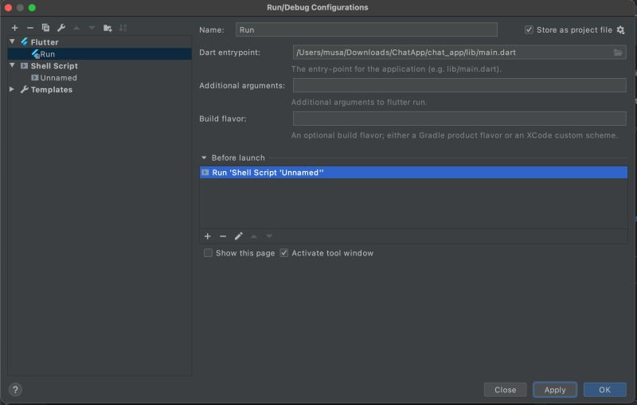Close the dialog with red window button
The width and height of the screenshot is (637, 405).
click(8, 7)
